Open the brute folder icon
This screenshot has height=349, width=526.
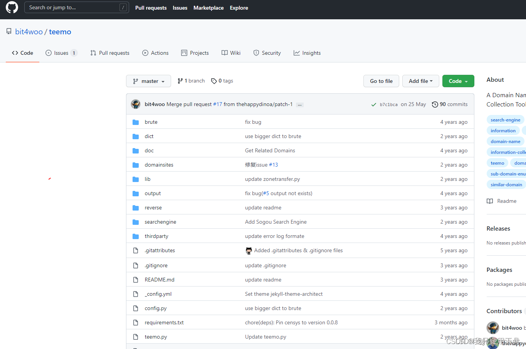(136, 122)
